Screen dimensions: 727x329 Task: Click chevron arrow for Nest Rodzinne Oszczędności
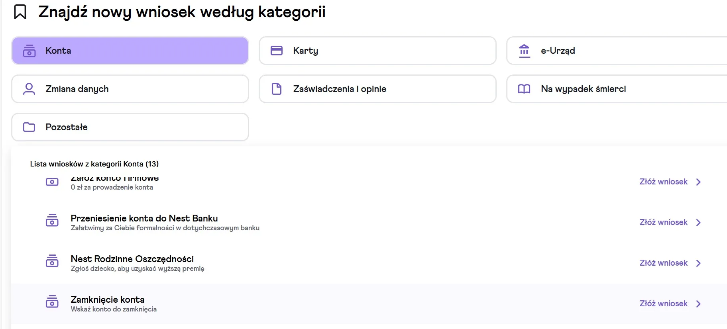tap(698, 263)
